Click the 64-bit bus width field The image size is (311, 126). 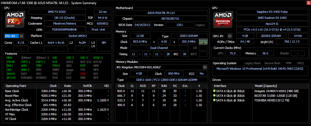tap(298, 36)
